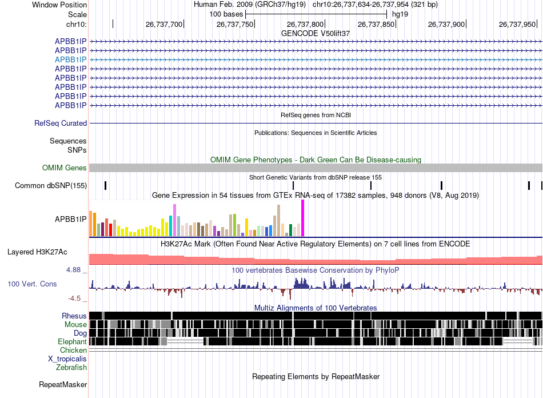Click the Zebrafish alignment row label
Screen dimensions: 543x398
(x=71, y=368)
